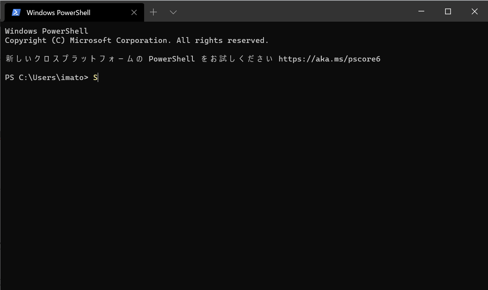Click the first Windows PowerShell output line
Viewport: 488px width, 290px height.
(x=46, y=31)
